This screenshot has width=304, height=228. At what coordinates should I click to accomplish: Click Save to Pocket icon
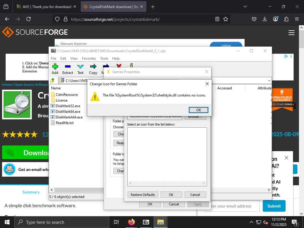[254, 19]
